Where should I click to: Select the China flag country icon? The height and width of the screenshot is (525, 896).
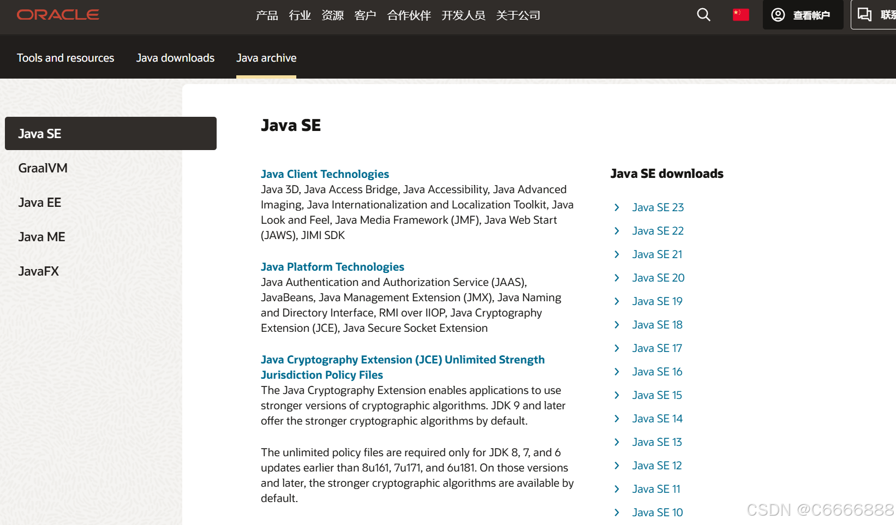(741, 15)
